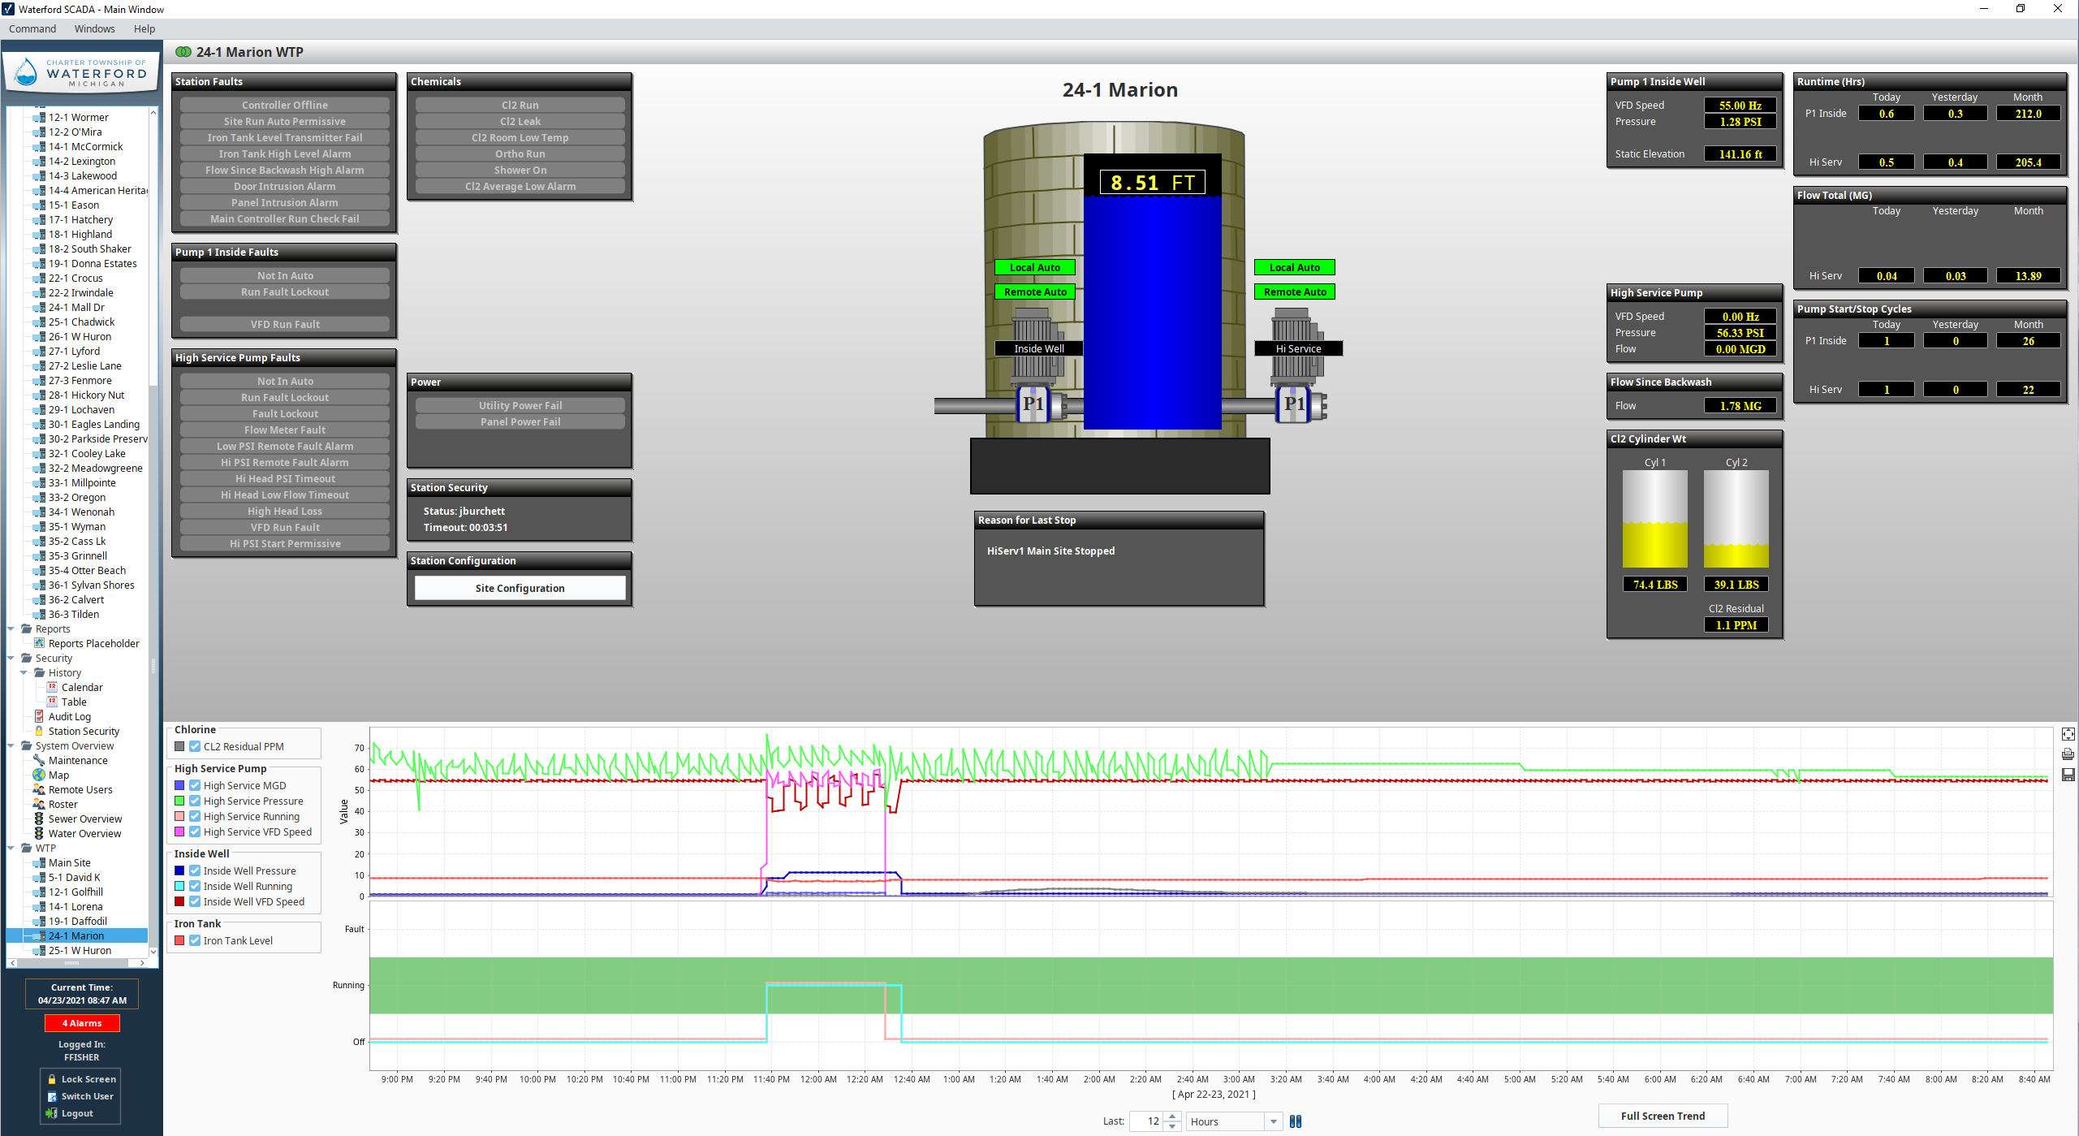Click the Logout icon

click(x=51, y=1113)
